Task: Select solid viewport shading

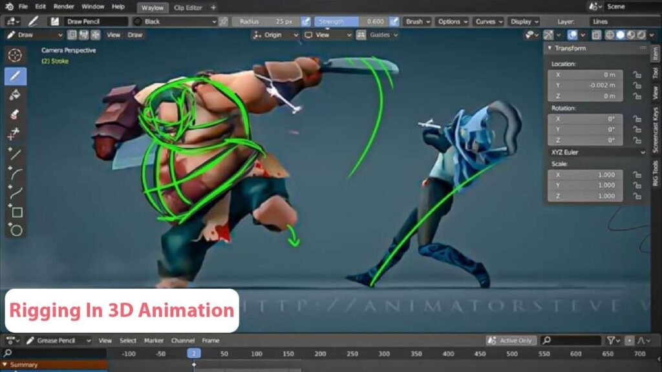Action: [620, 35]
